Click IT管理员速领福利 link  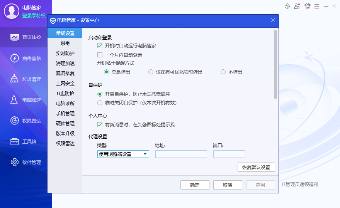point(300,185)
